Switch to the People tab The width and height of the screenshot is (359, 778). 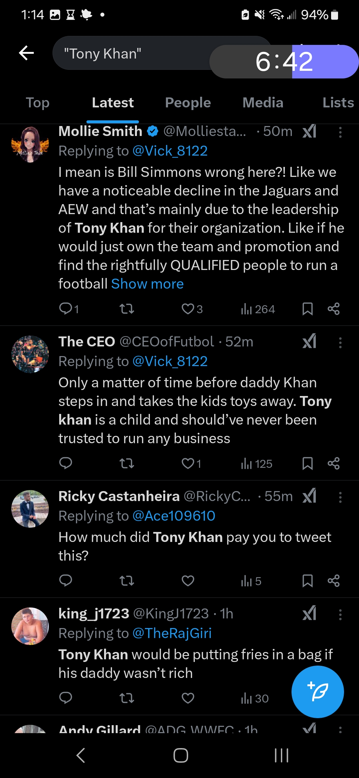coord(188,103)
